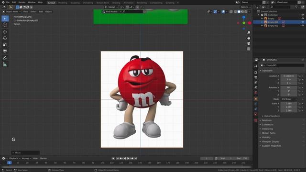Open the Render menu
306x172 pixels.
[22, 2]
